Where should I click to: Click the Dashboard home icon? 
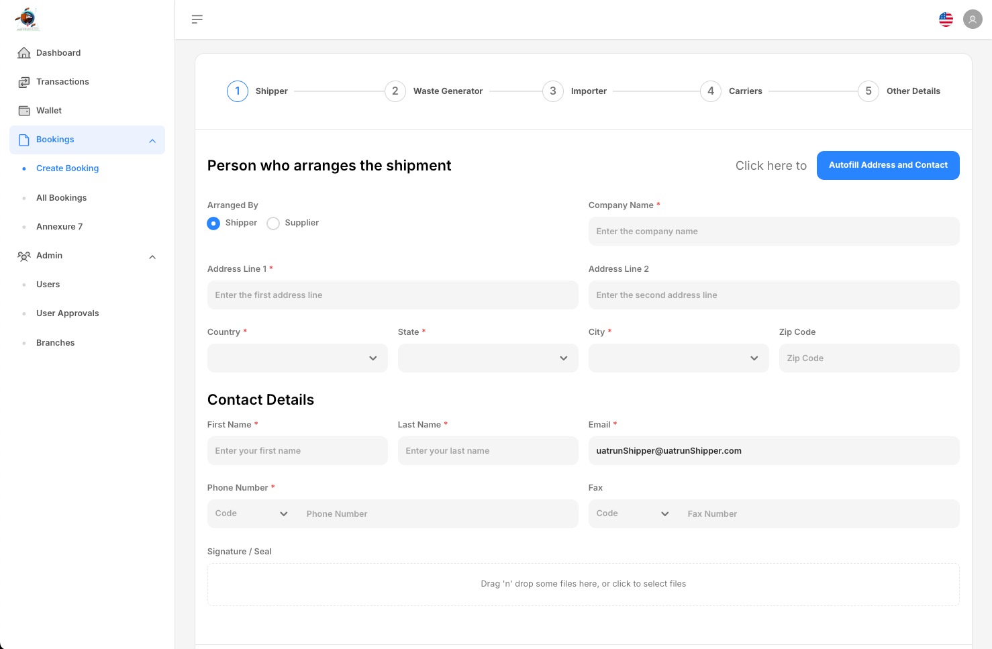[x=24, y=53]
